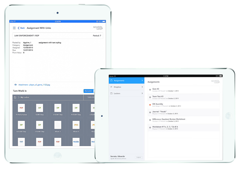Open the Dropbox sidebar item
This screenshot has width=238, height=170.
126,87
